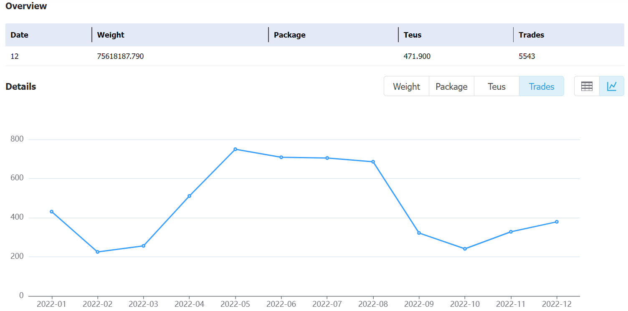Click the 2022-08 data point on chart
Screen dimensions: 628x311
pyautogui.click(x=373, y=162)
